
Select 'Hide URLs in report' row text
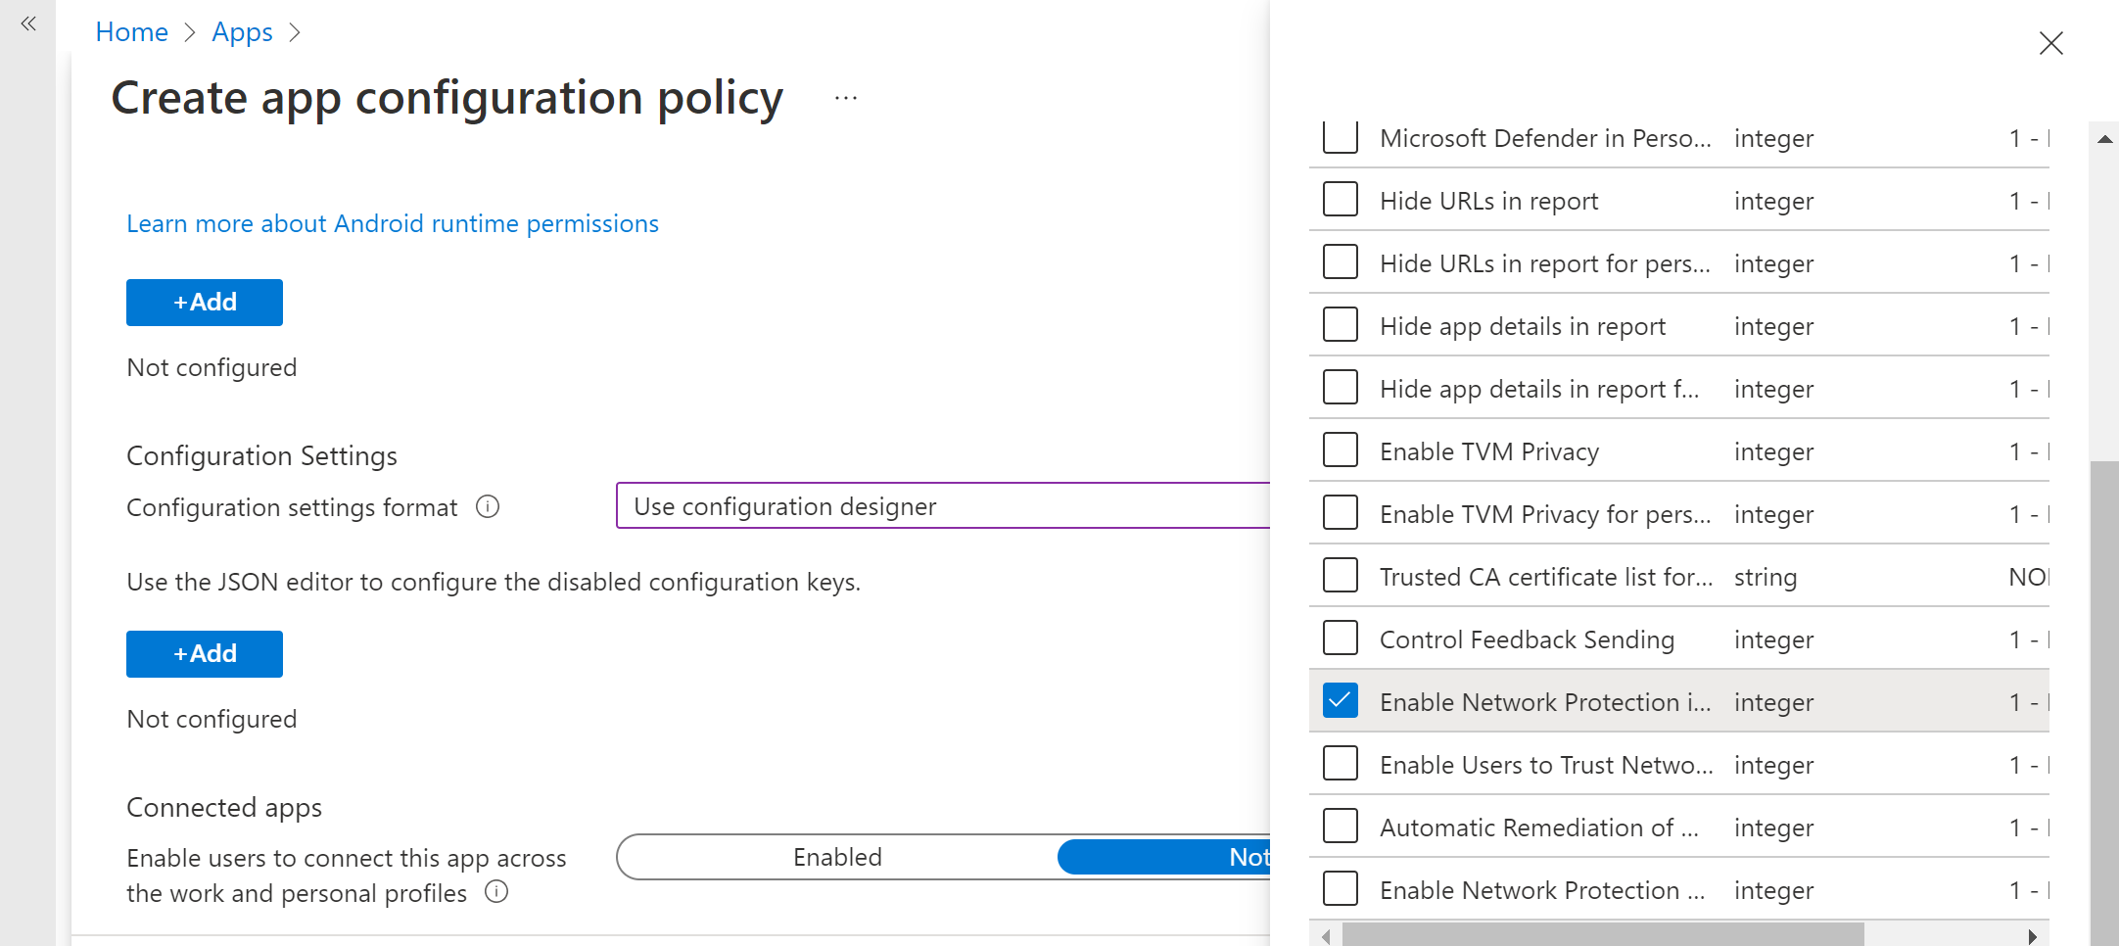click(1488, 201)
